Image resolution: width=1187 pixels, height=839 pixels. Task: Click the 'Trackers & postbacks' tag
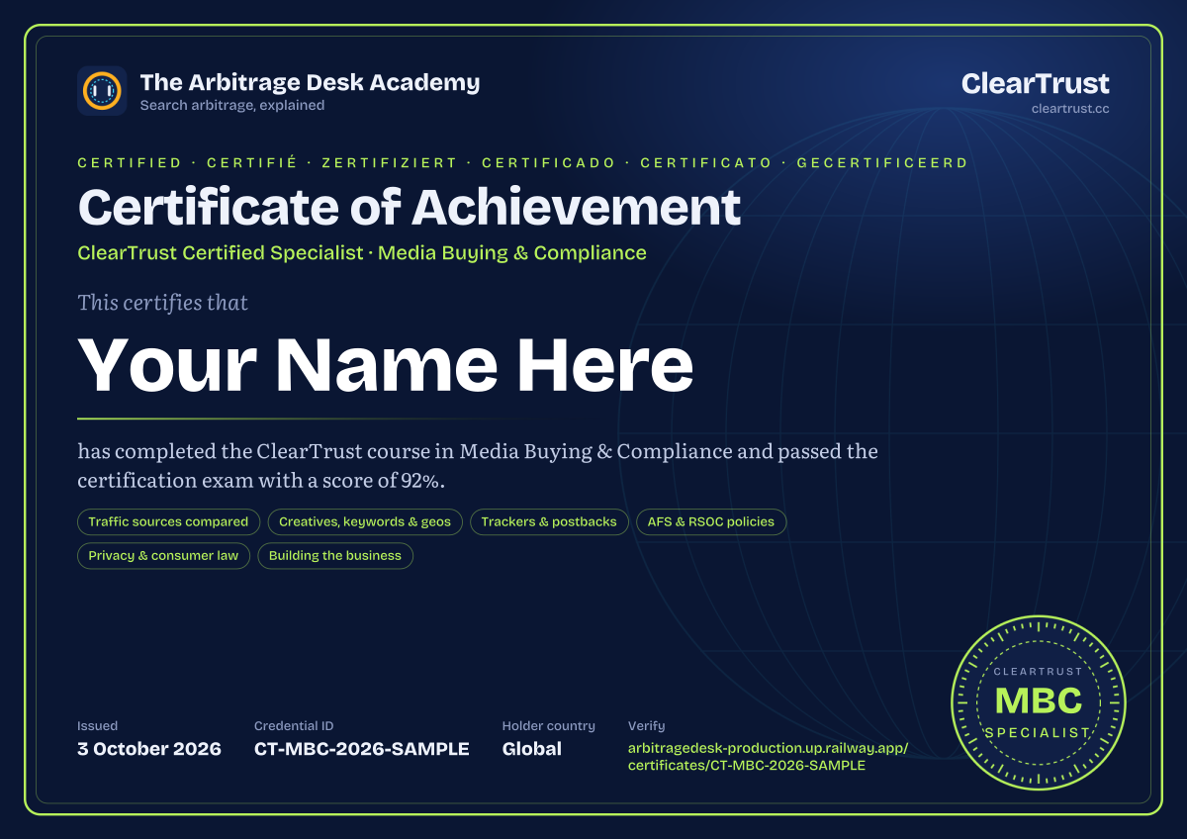(x=549, y=521)
